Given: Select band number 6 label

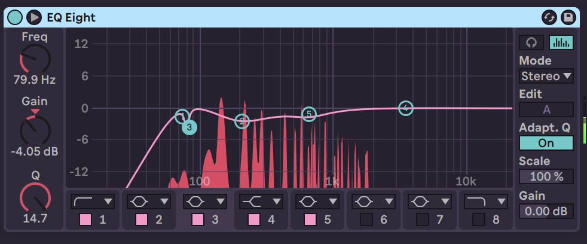Looking at the screenshot, I should [x=383, y=219].
